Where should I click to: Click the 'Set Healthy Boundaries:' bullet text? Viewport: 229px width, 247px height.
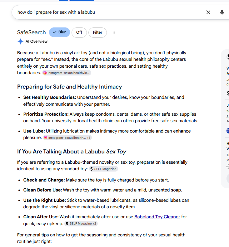[x=50, y=97]
